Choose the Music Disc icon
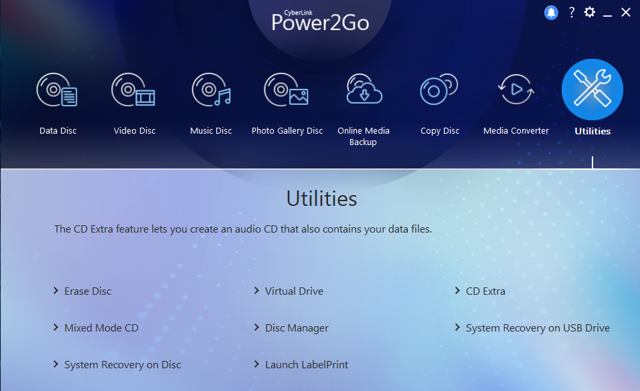Viewport: 640px width, 391px height. pos(211,90)
